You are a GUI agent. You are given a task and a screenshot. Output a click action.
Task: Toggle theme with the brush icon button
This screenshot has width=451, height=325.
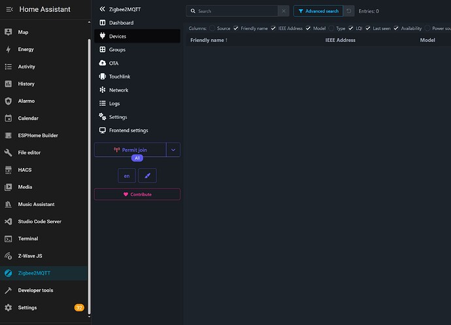click(147, 176)
